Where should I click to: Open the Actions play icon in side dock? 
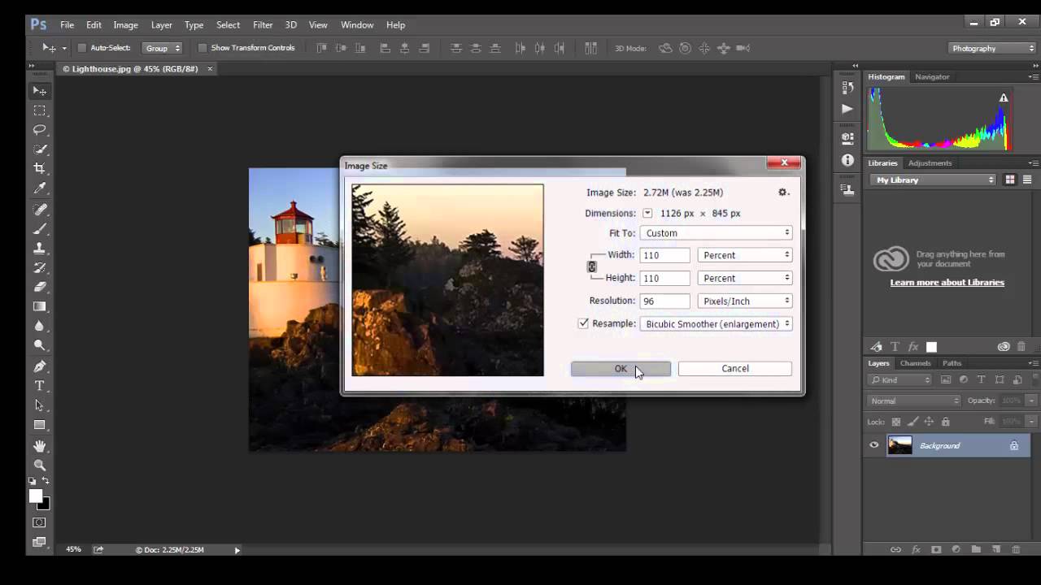[x=847, y=109]
